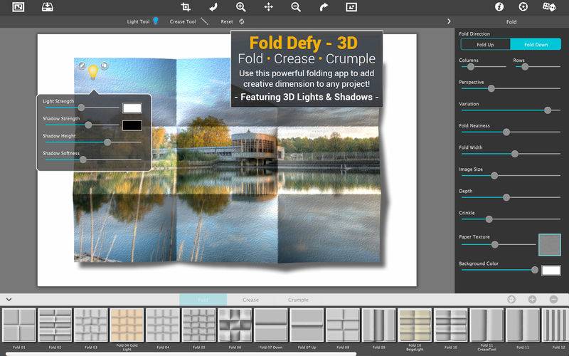Remove preset with the minus circle
569x356 pixels.
[553, 299]
